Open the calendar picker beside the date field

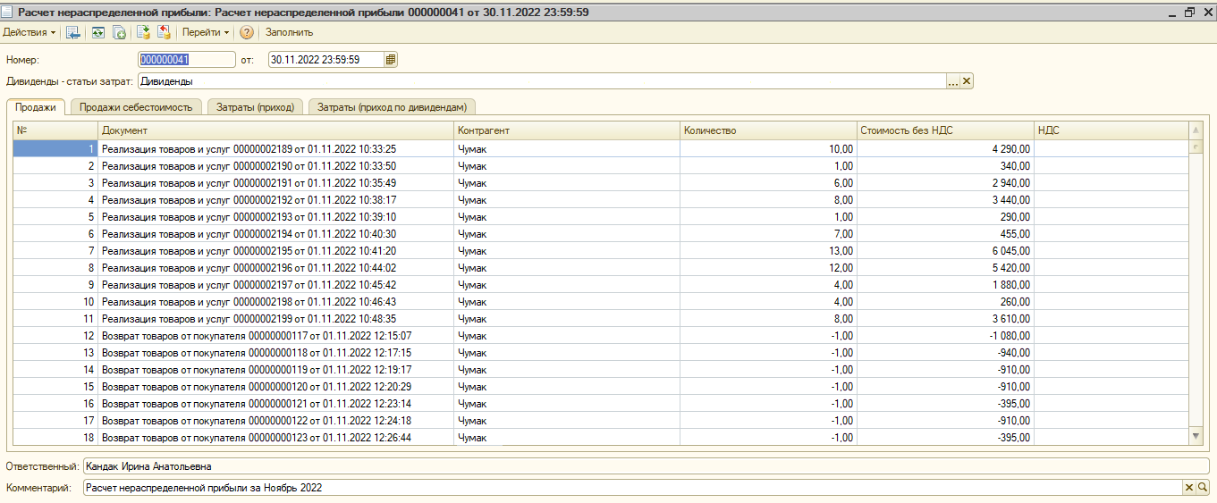point(391,60)
